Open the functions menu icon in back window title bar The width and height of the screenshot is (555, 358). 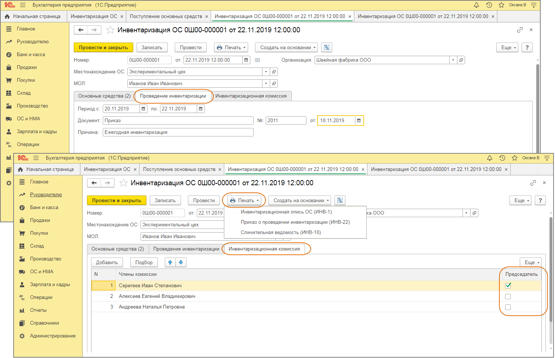534,5
